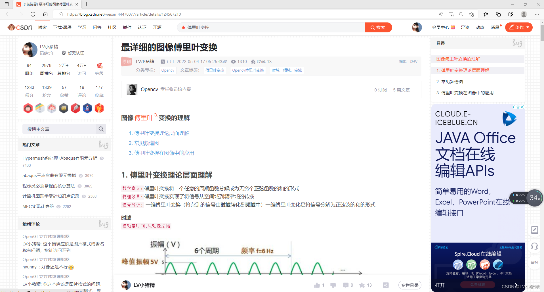The width and height of the screenshot is (544, 292).
Task: Contact support via the headset icon
Action: click(x=534, y=247)
